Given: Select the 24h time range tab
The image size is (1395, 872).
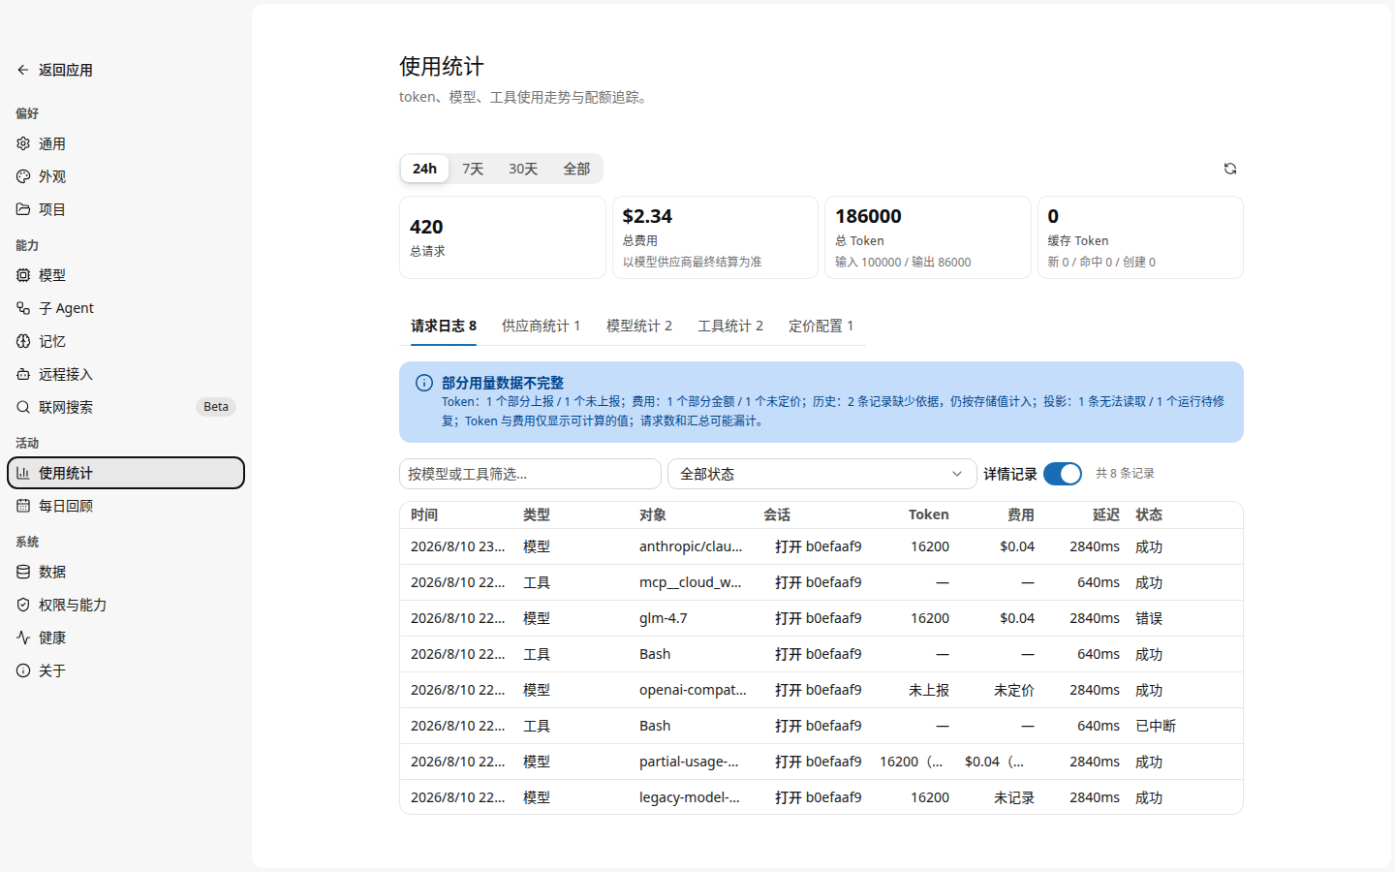Looking at the screenshot, I should click(424, 169).
